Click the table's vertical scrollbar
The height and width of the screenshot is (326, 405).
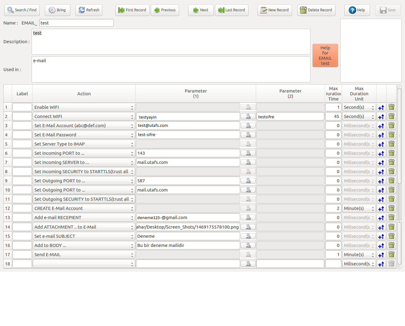(399, 176)
